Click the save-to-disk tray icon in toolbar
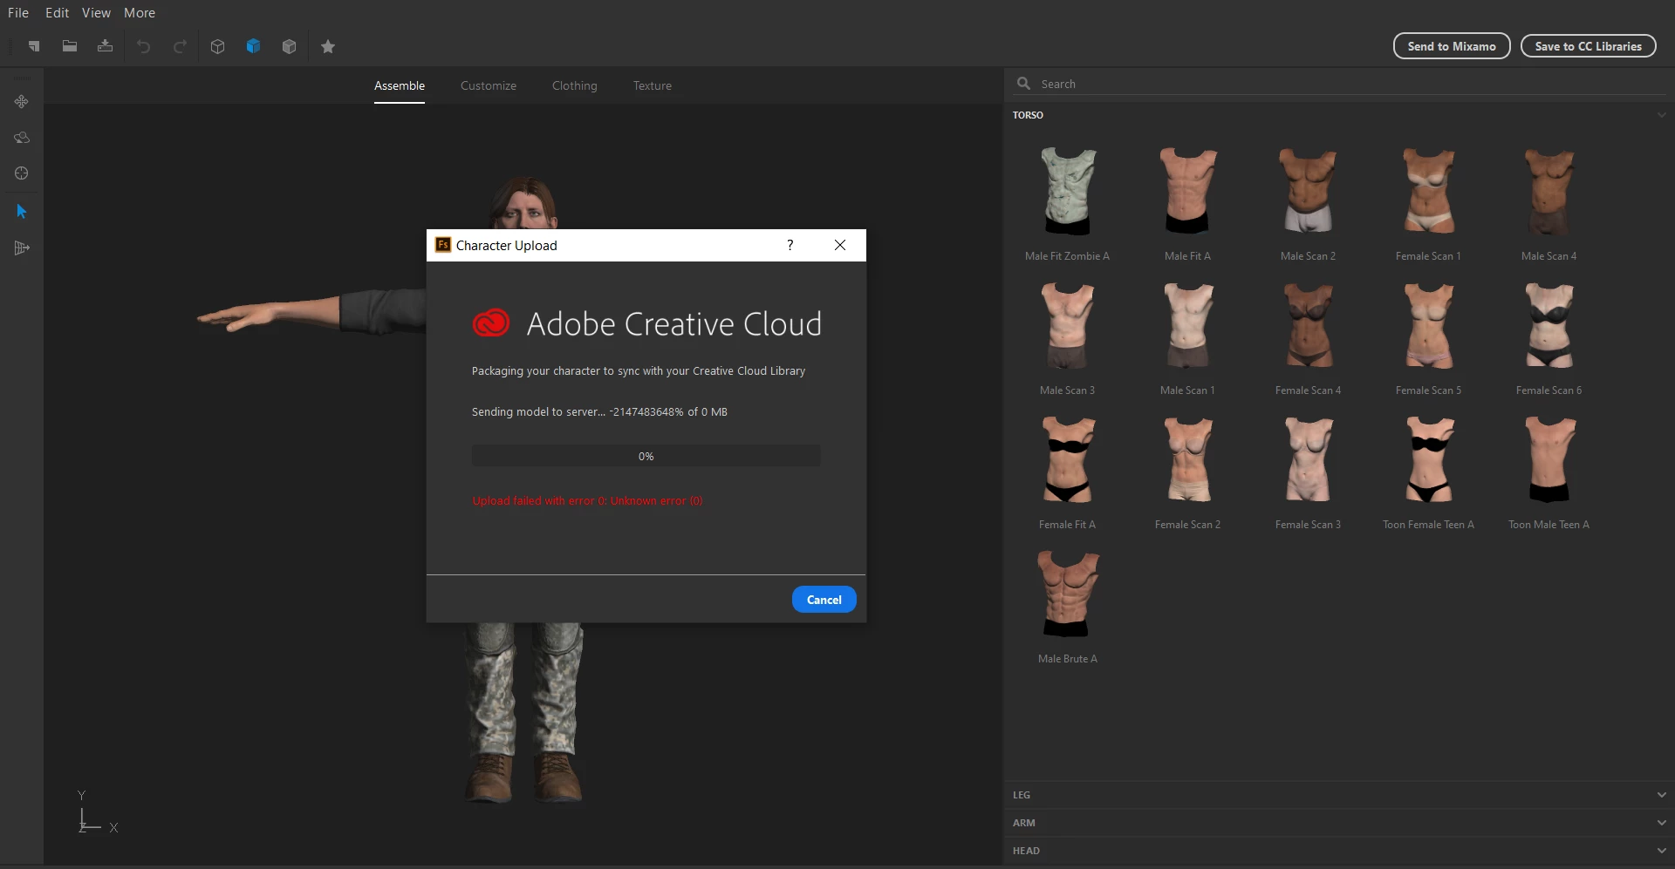 point(106,46)
